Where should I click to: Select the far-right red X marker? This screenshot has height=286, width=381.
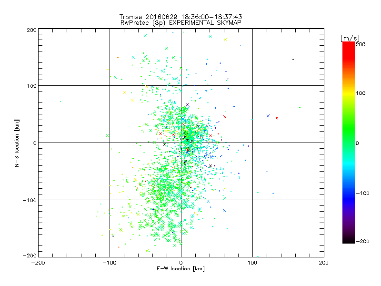(x=277, y=118)
